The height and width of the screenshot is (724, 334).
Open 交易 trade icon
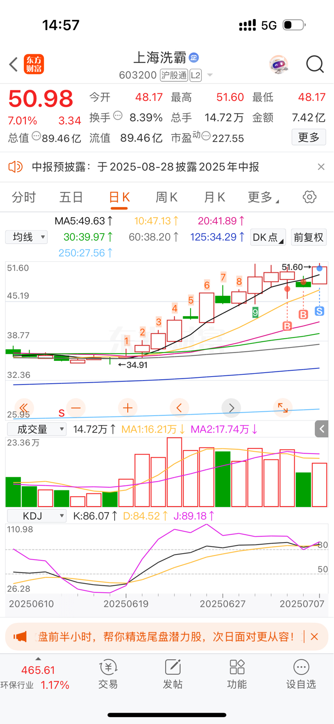pos(108,674)
